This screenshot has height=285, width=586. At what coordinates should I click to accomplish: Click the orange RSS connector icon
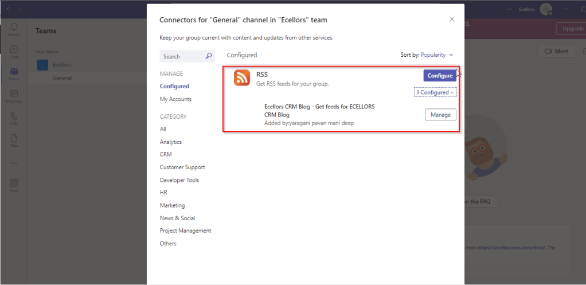(242, 78)
